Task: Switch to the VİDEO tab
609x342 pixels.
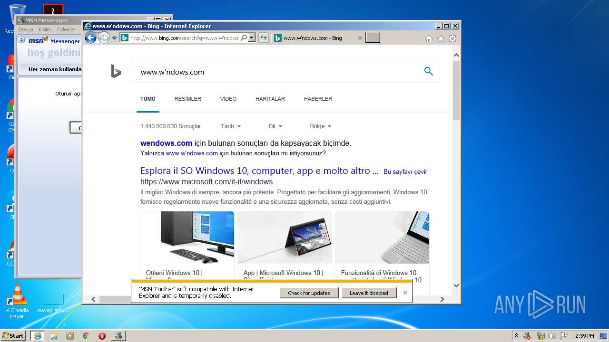Action: pos(228,99)
